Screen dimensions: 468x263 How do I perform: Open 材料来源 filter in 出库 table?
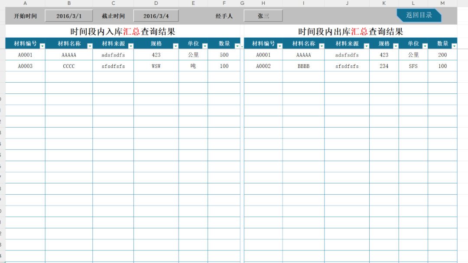[366, 46]
